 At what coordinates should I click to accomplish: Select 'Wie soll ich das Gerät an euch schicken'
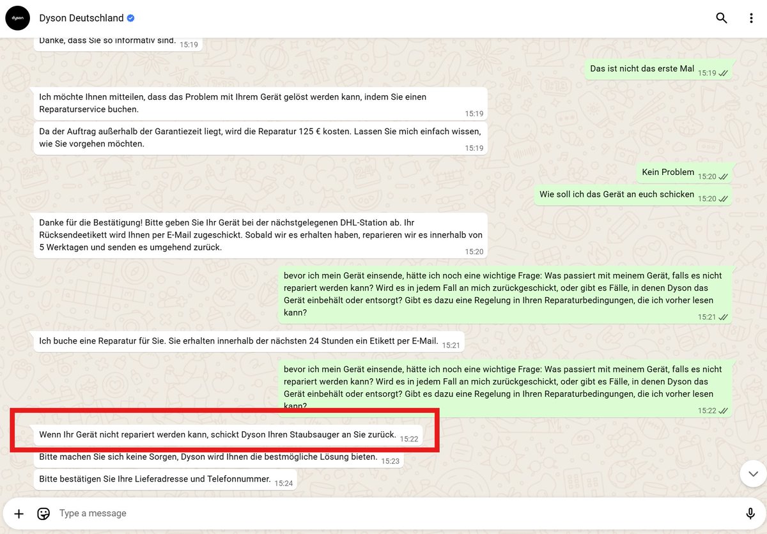(x=633, y=195)
